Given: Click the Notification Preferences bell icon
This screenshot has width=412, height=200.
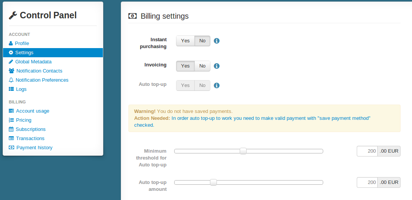Looking at the screenshot, I should point(11,80).
